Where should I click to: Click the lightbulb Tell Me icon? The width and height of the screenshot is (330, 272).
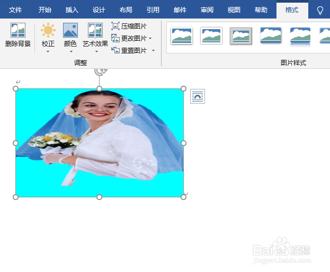[x=320, y=10]
